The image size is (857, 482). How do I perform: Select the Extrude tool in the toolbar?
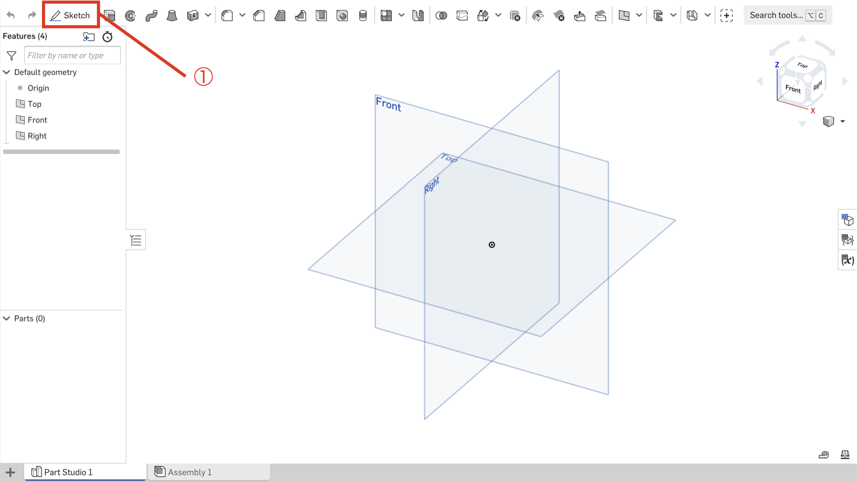click(109, 15)
